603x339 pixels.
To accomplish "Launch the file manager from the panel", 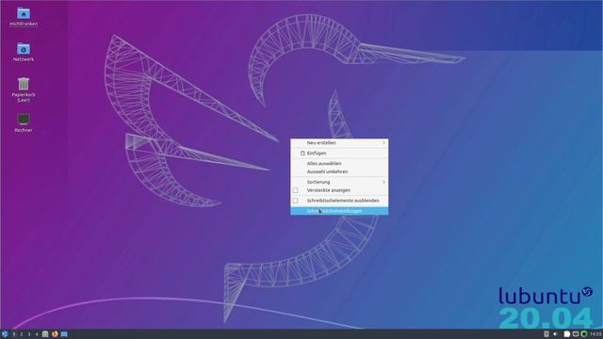I will [x=45, y=334].
